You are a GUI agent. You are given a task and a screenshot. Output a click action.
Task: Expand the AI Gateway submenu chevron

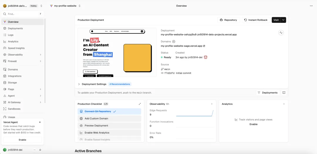point(41,102)
